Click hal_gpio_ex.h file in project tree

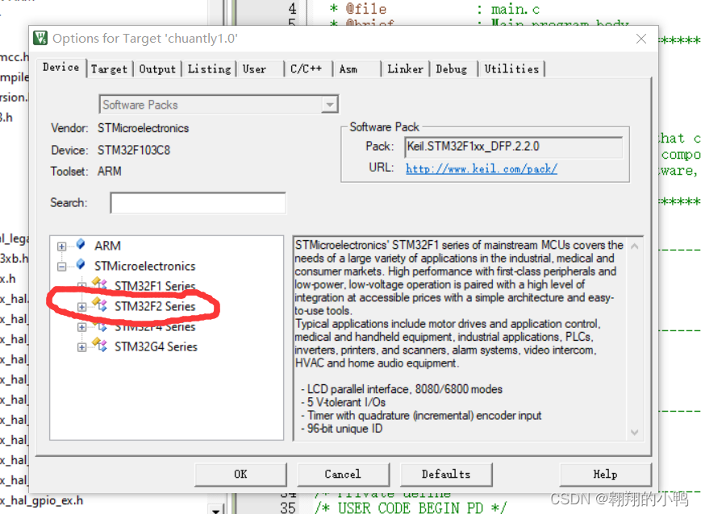(x=42, y=500)
